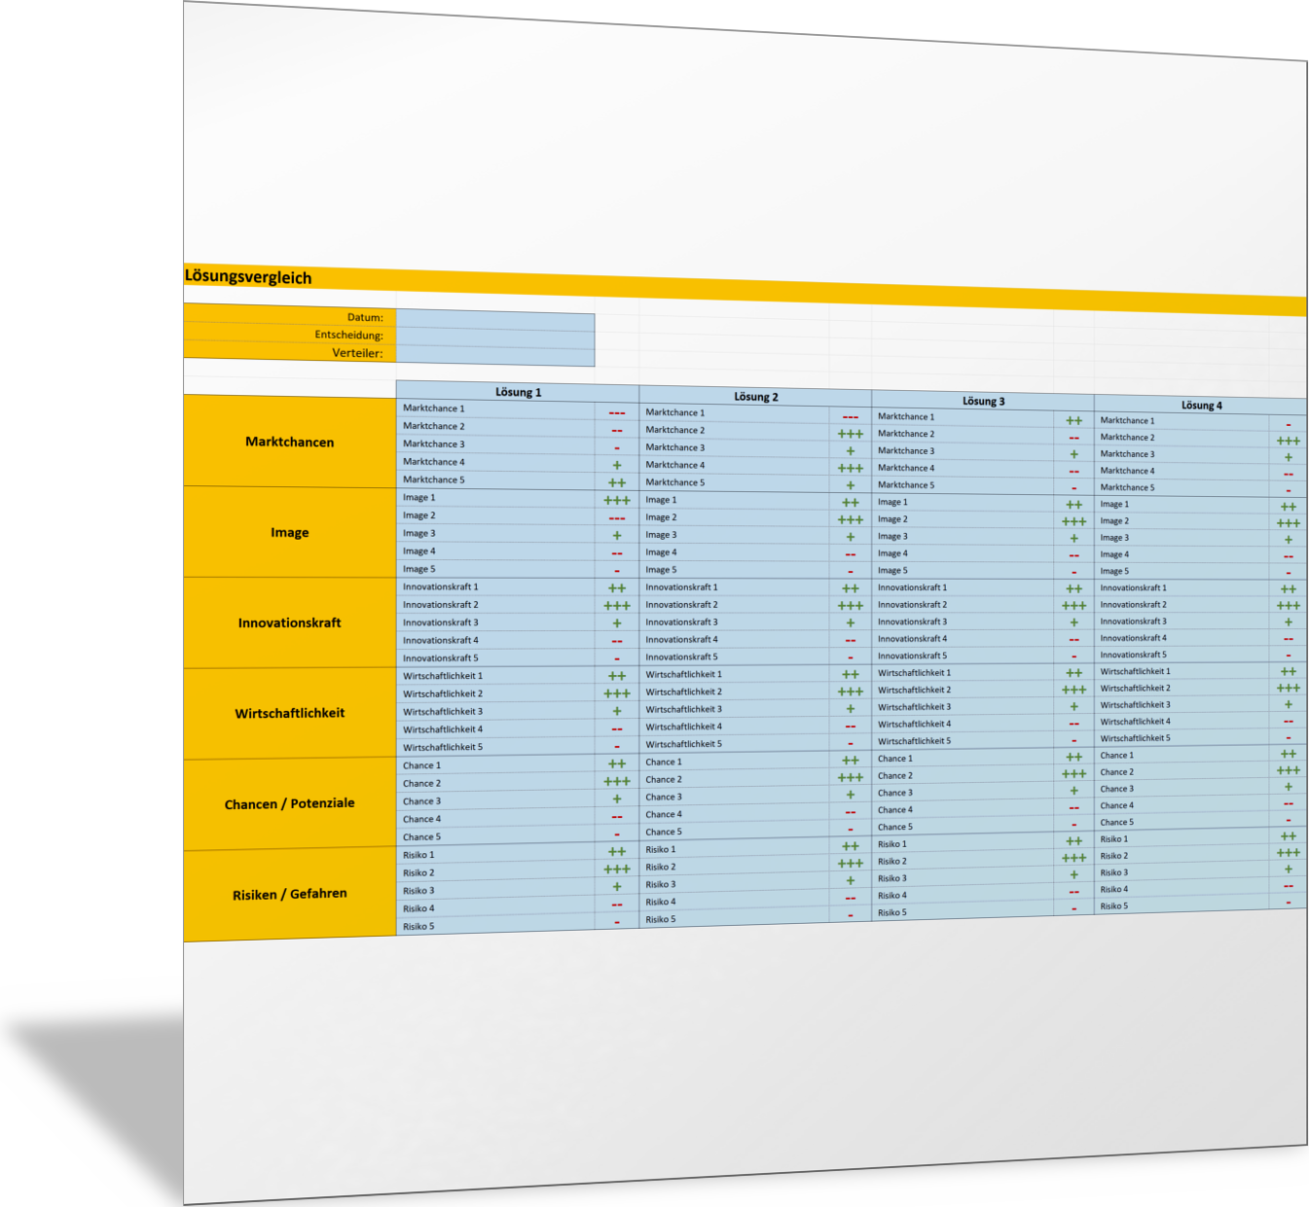
Task: Select the Chancen / Potenziale category cell
Action: [289, 804]
